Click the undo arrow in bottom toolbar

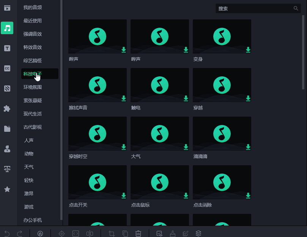click(7, 234)
